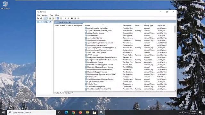Click the Disabled startup type cell

(147, 52)
